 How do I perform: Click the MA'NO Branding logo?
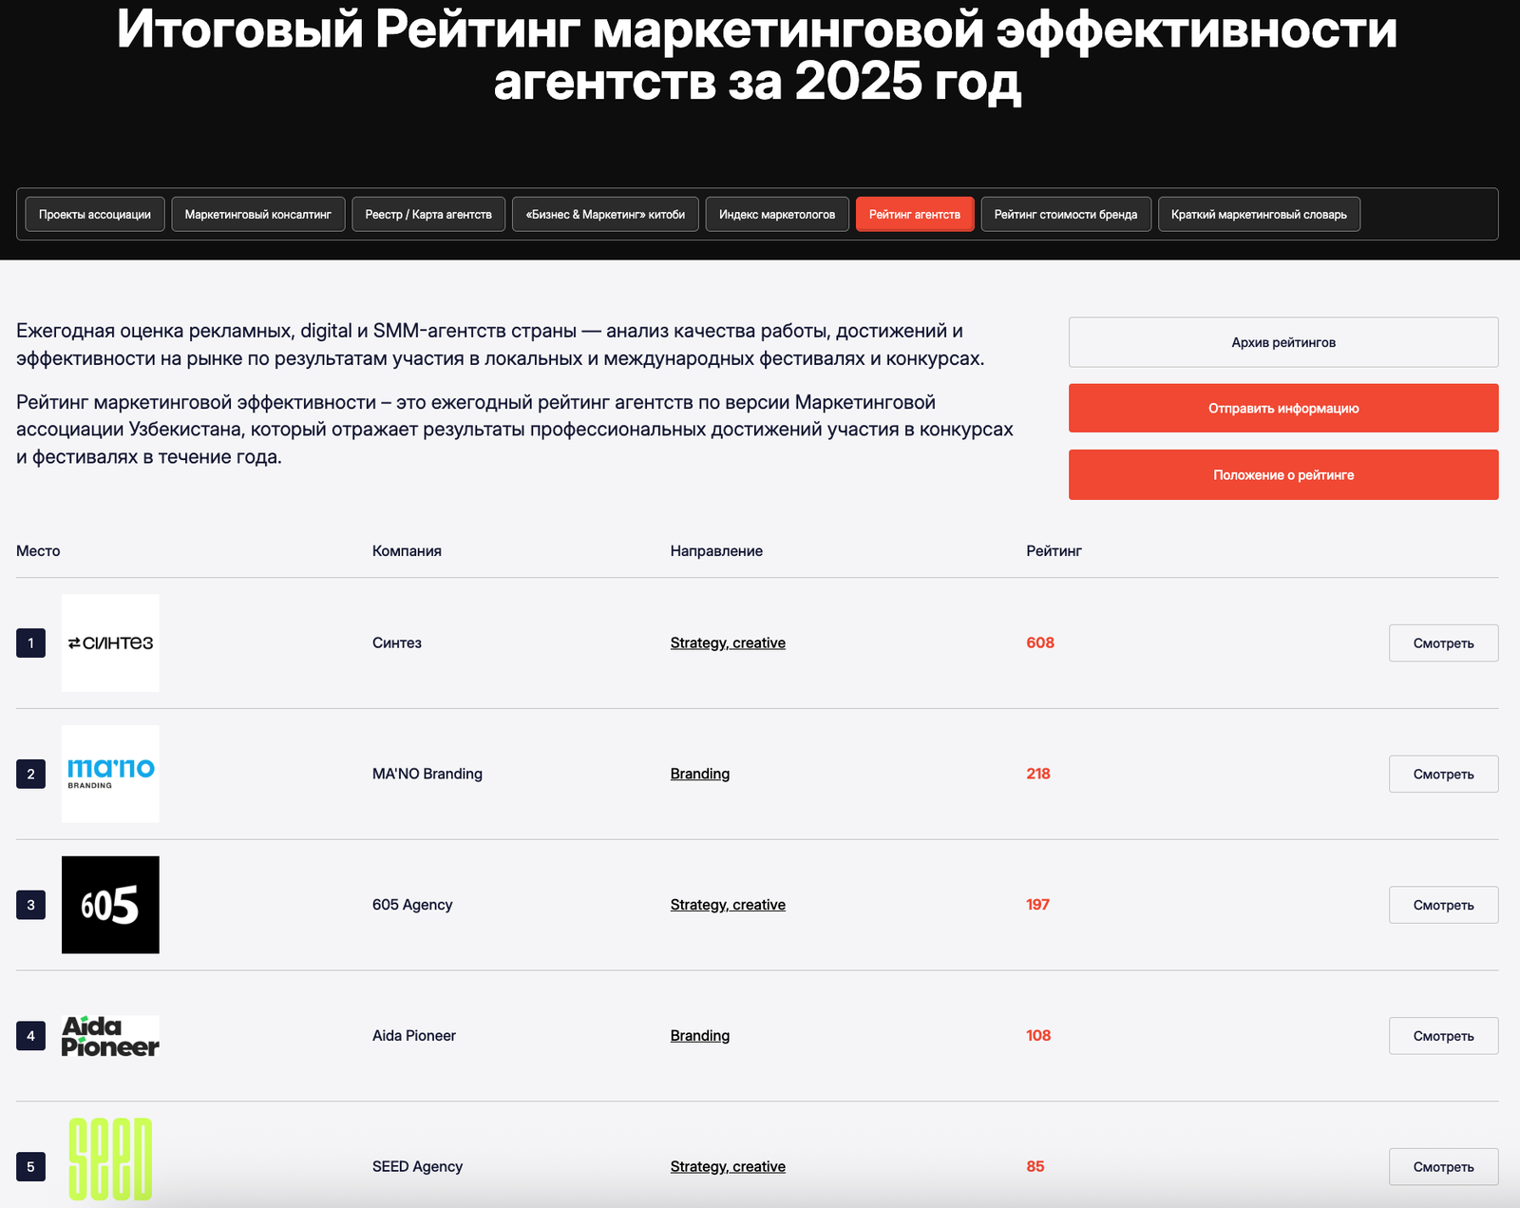coord(110,774)
